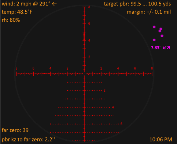Click the group size arrows icon beside 7.83"
Screen dimensions: 177x144
coord(167,48)
